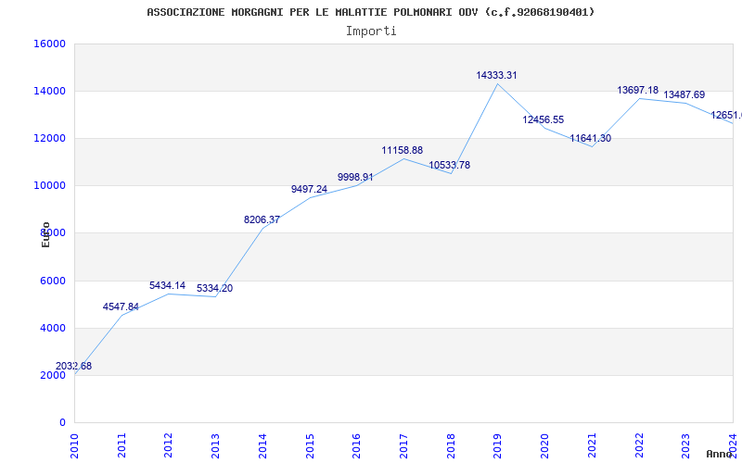Click the x-axis year 2021
Image resolution: width=742 pixels, height=463 pixels.
click(592, 445)
